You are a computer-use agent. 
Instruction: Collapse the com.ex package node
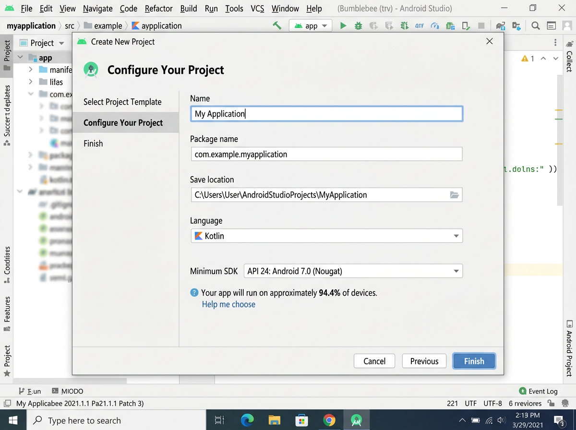[31, 94]
